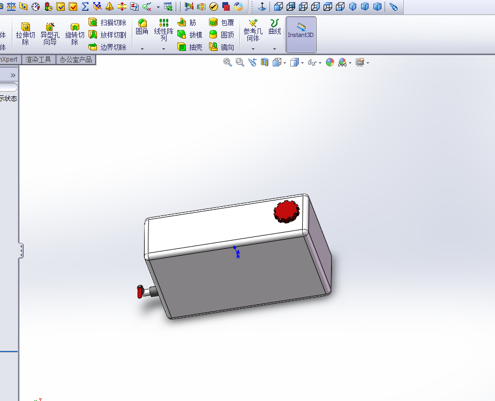Click 参考几何体 reference geometry button
This screenshot has height=401, width=495.
coord(253,30)
